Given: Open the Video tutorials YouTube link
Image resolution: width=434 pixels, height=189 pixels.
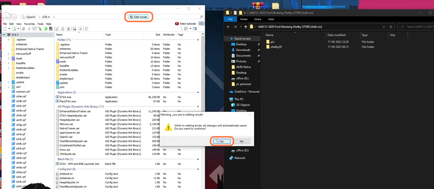Looking at the screenshot, I should (x=185, y=24).
